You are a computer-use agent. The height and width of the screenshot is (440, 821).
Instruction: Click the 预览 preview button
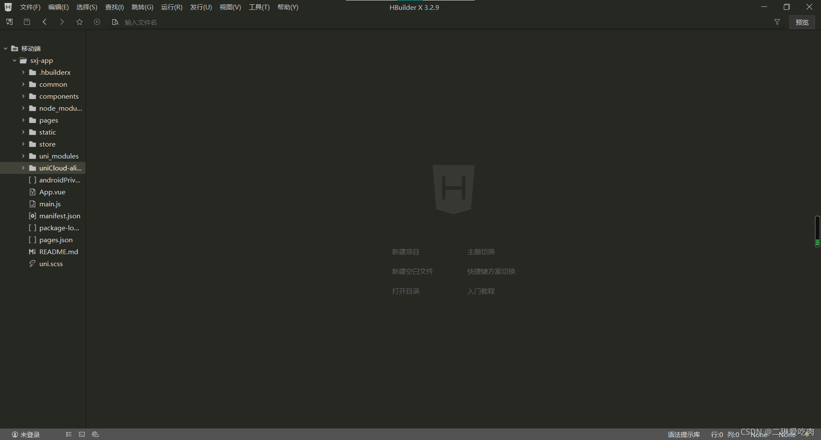click(802, 22)
